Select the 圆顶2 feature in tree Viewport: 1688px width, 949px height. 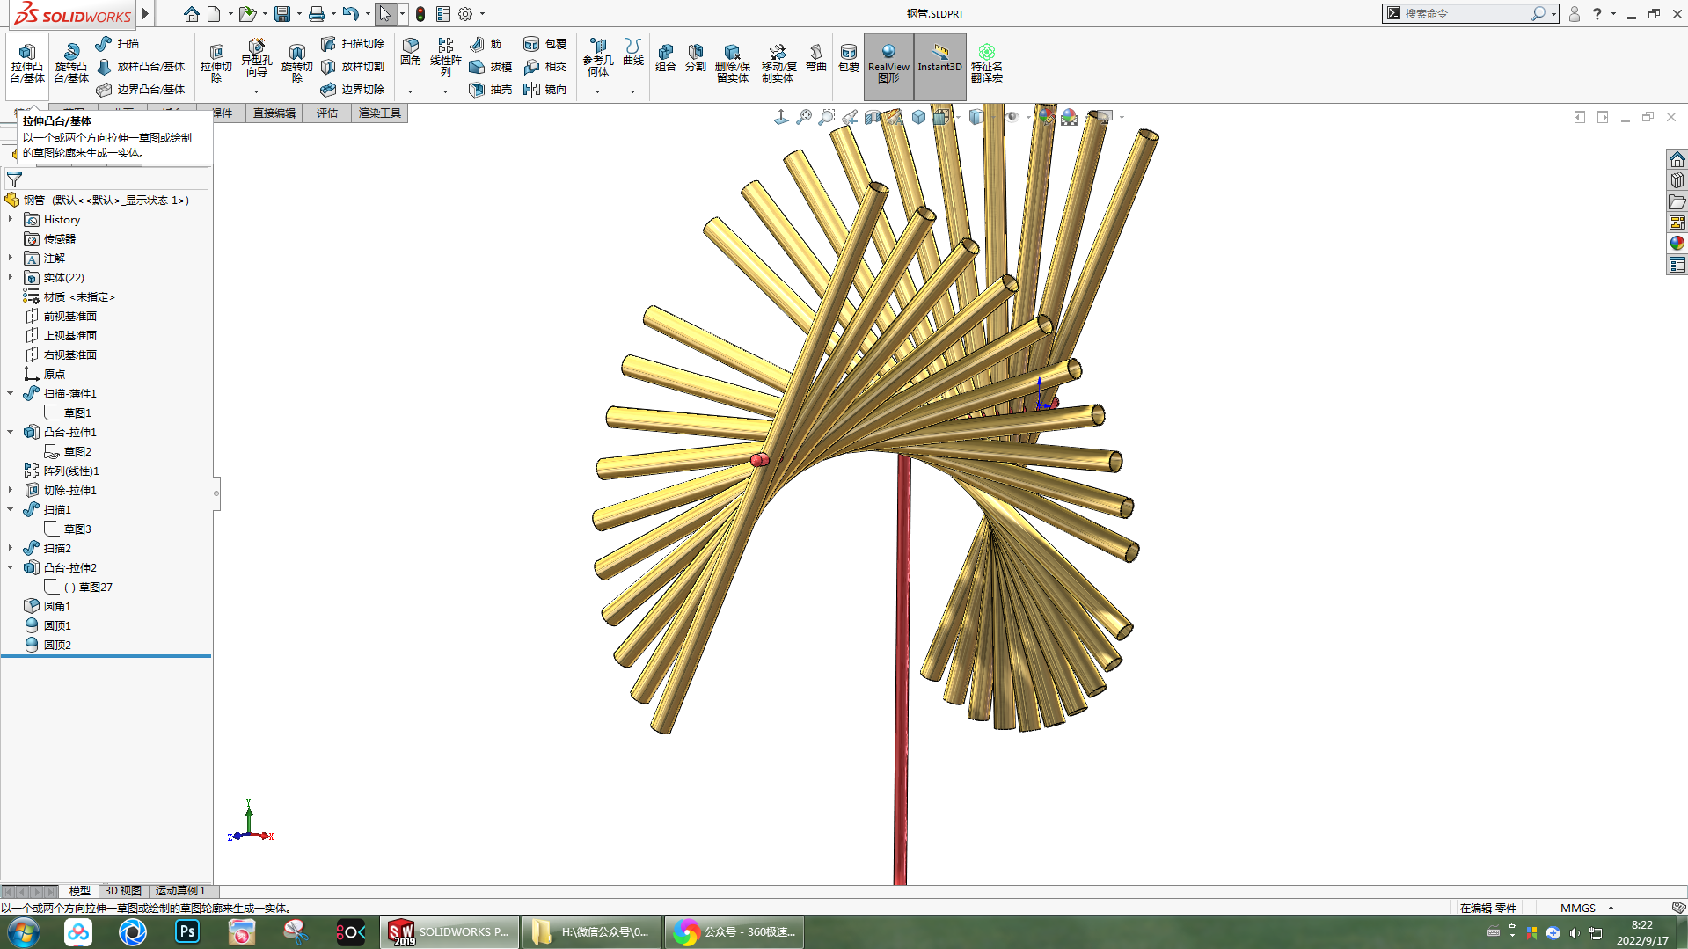(47, 645)
